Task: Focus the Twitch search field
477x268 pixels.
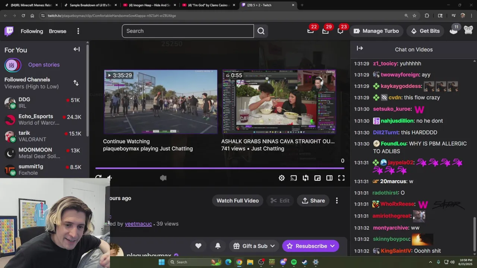Action: click(188, 31)
